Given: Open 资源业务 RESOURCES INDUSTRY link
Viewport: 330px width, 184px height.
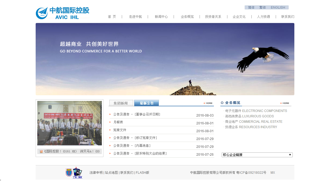Looking at the screenshot, I should click(251, 127).
